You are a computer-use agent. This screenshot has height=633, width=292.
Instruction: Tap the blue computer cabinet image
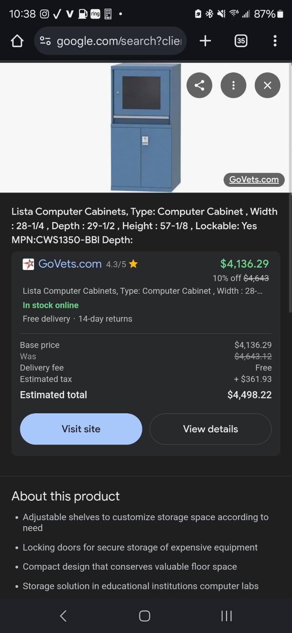click(x=146, y=127)
